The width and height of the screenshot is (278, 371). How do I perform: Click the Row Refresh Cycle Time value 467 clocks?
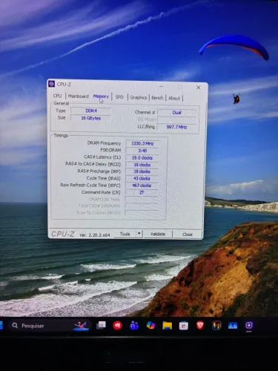click(142, 185)
